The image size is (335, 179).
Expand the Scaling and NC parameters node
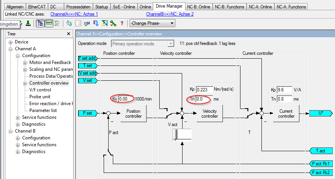pos(25,70)
